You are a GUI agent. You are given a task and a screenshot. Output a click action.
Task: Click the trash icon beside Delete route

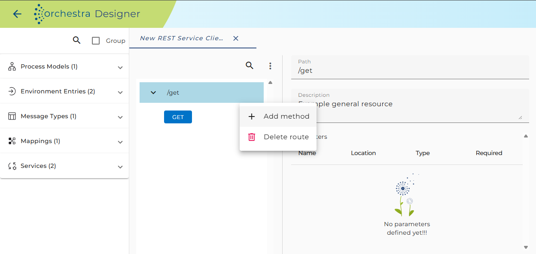pyautogui.click(x=252, y=137)
